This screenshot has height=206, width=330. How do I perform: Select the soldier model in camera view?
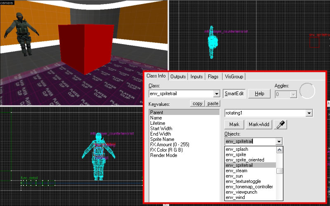22,34
